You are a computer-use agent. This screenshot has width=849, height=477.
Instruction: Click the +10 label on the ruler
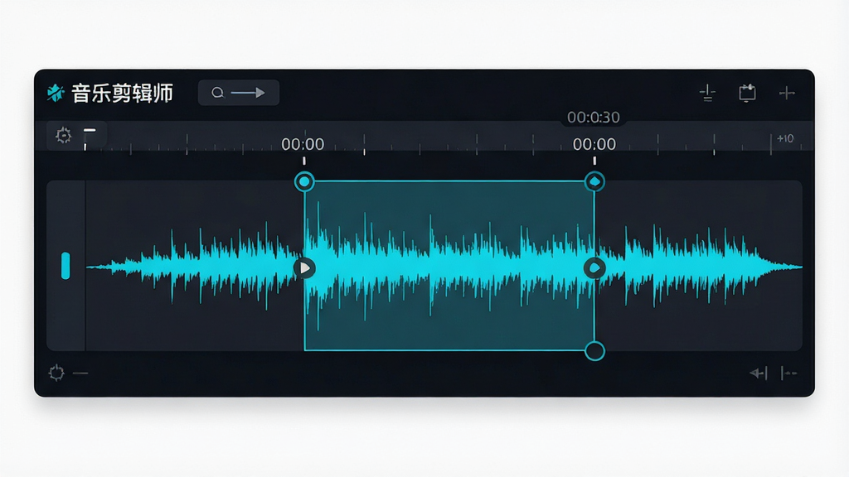pos(785,138)
